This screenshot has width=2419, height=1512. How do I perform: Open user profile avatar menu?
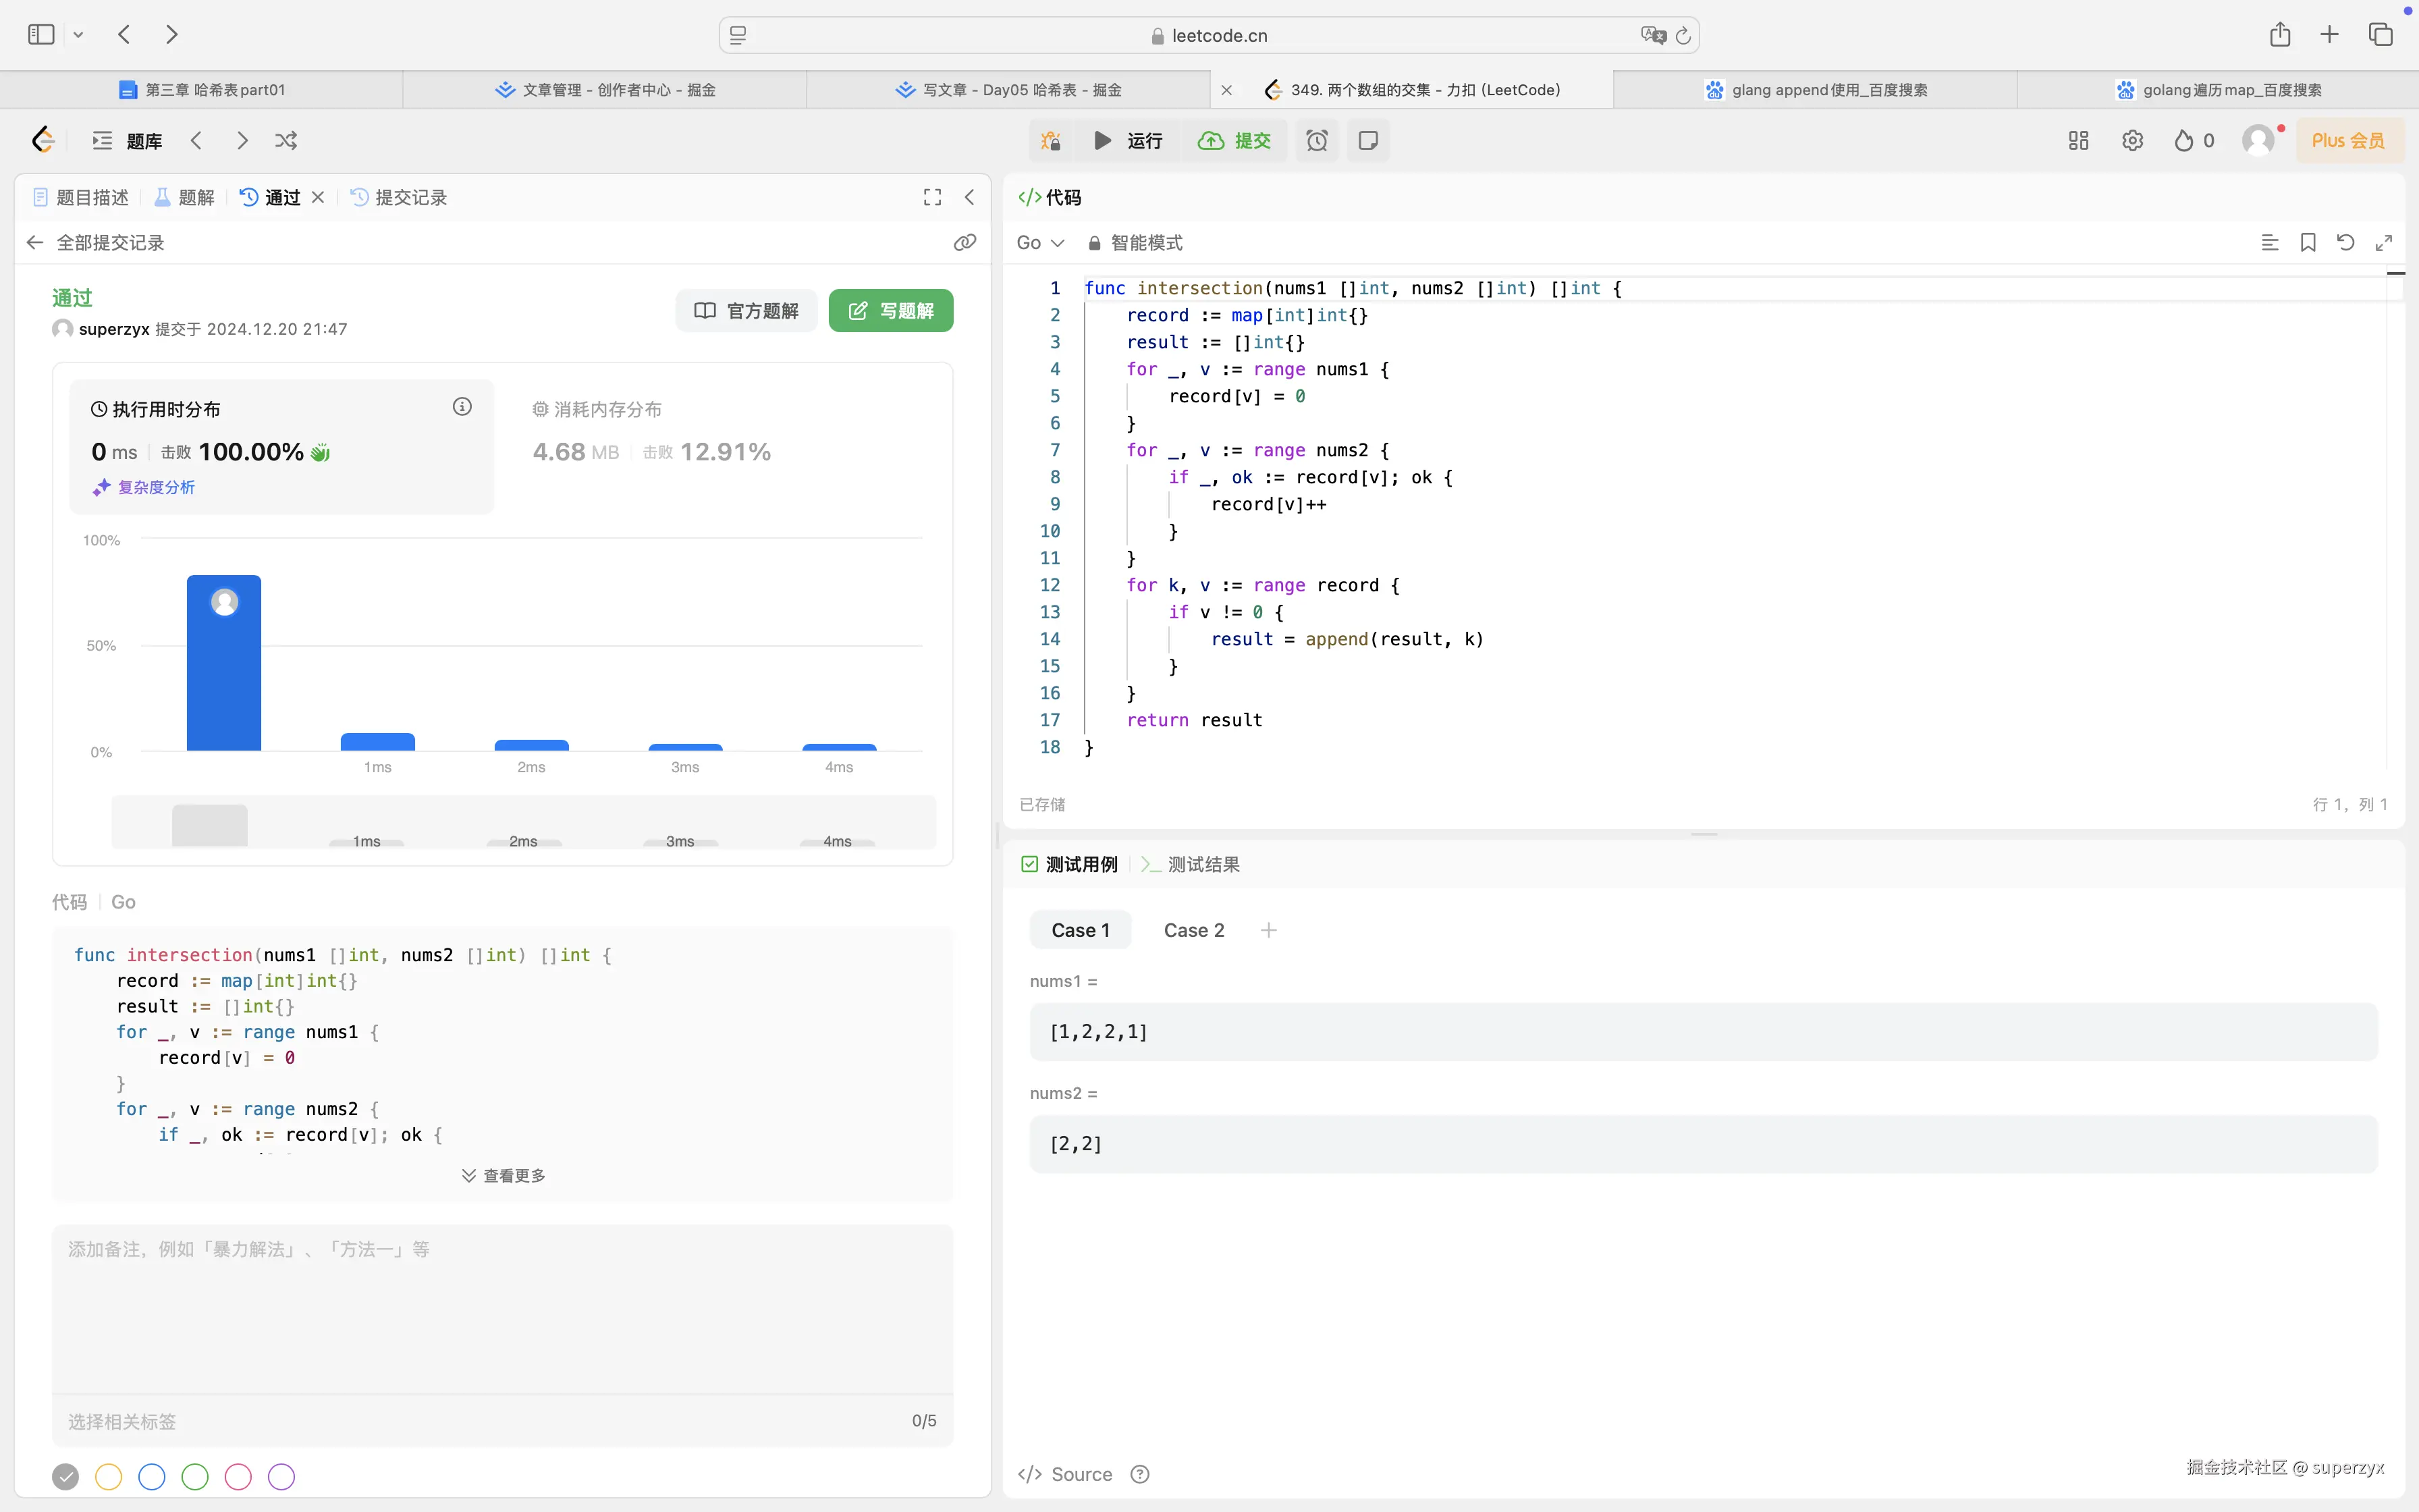coord(2258,141)
